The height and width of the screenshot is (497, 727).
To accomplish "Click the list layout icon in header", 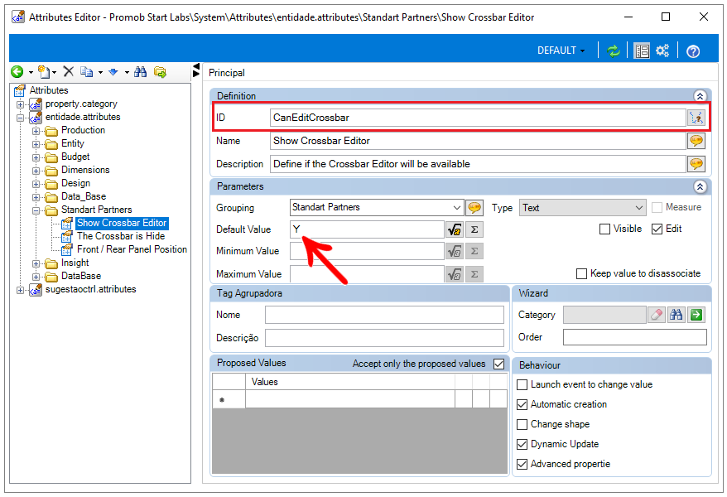I will (x=642, y=51).
